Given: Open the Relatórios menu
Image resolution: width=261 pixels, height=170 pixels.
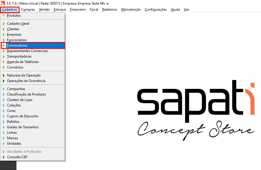Looking at the screenshot, I should (x=110, y=9).
